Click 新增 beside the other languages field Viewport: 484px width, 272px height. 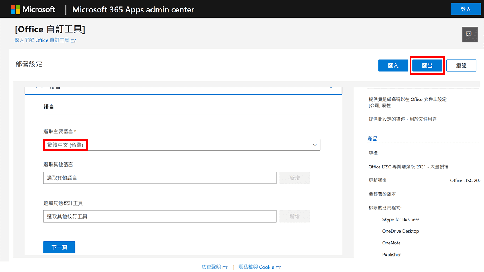pos(295,178)
